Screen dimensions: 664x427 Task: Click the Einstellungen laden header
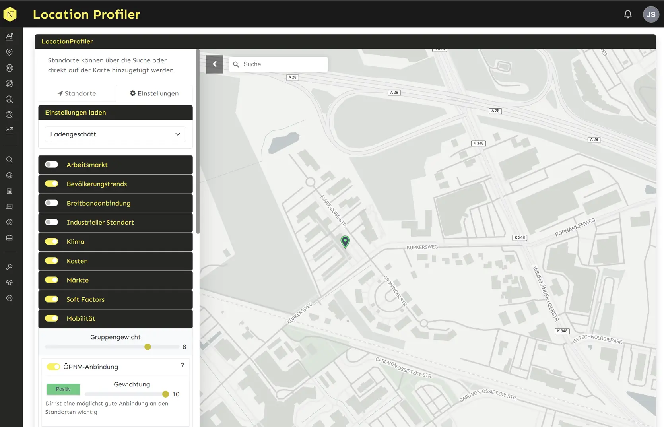115,113
